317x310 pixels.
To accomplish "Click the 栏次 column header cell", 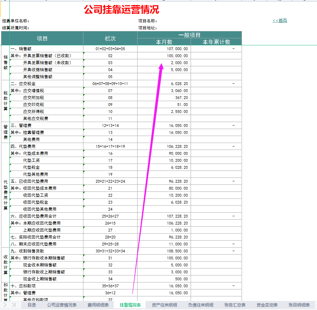I will 110,38.
